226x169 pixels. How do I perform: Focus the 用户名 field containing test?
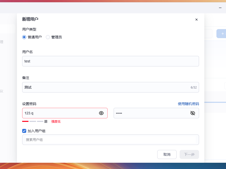pyautogui.click(x=110, y=61)
